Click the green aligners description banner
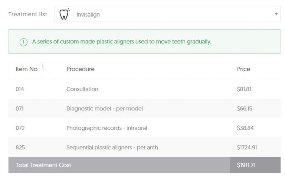 tap(144, 42)
